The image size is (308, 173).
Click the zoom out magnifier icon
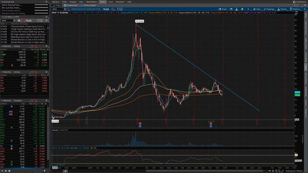(279, 171)
